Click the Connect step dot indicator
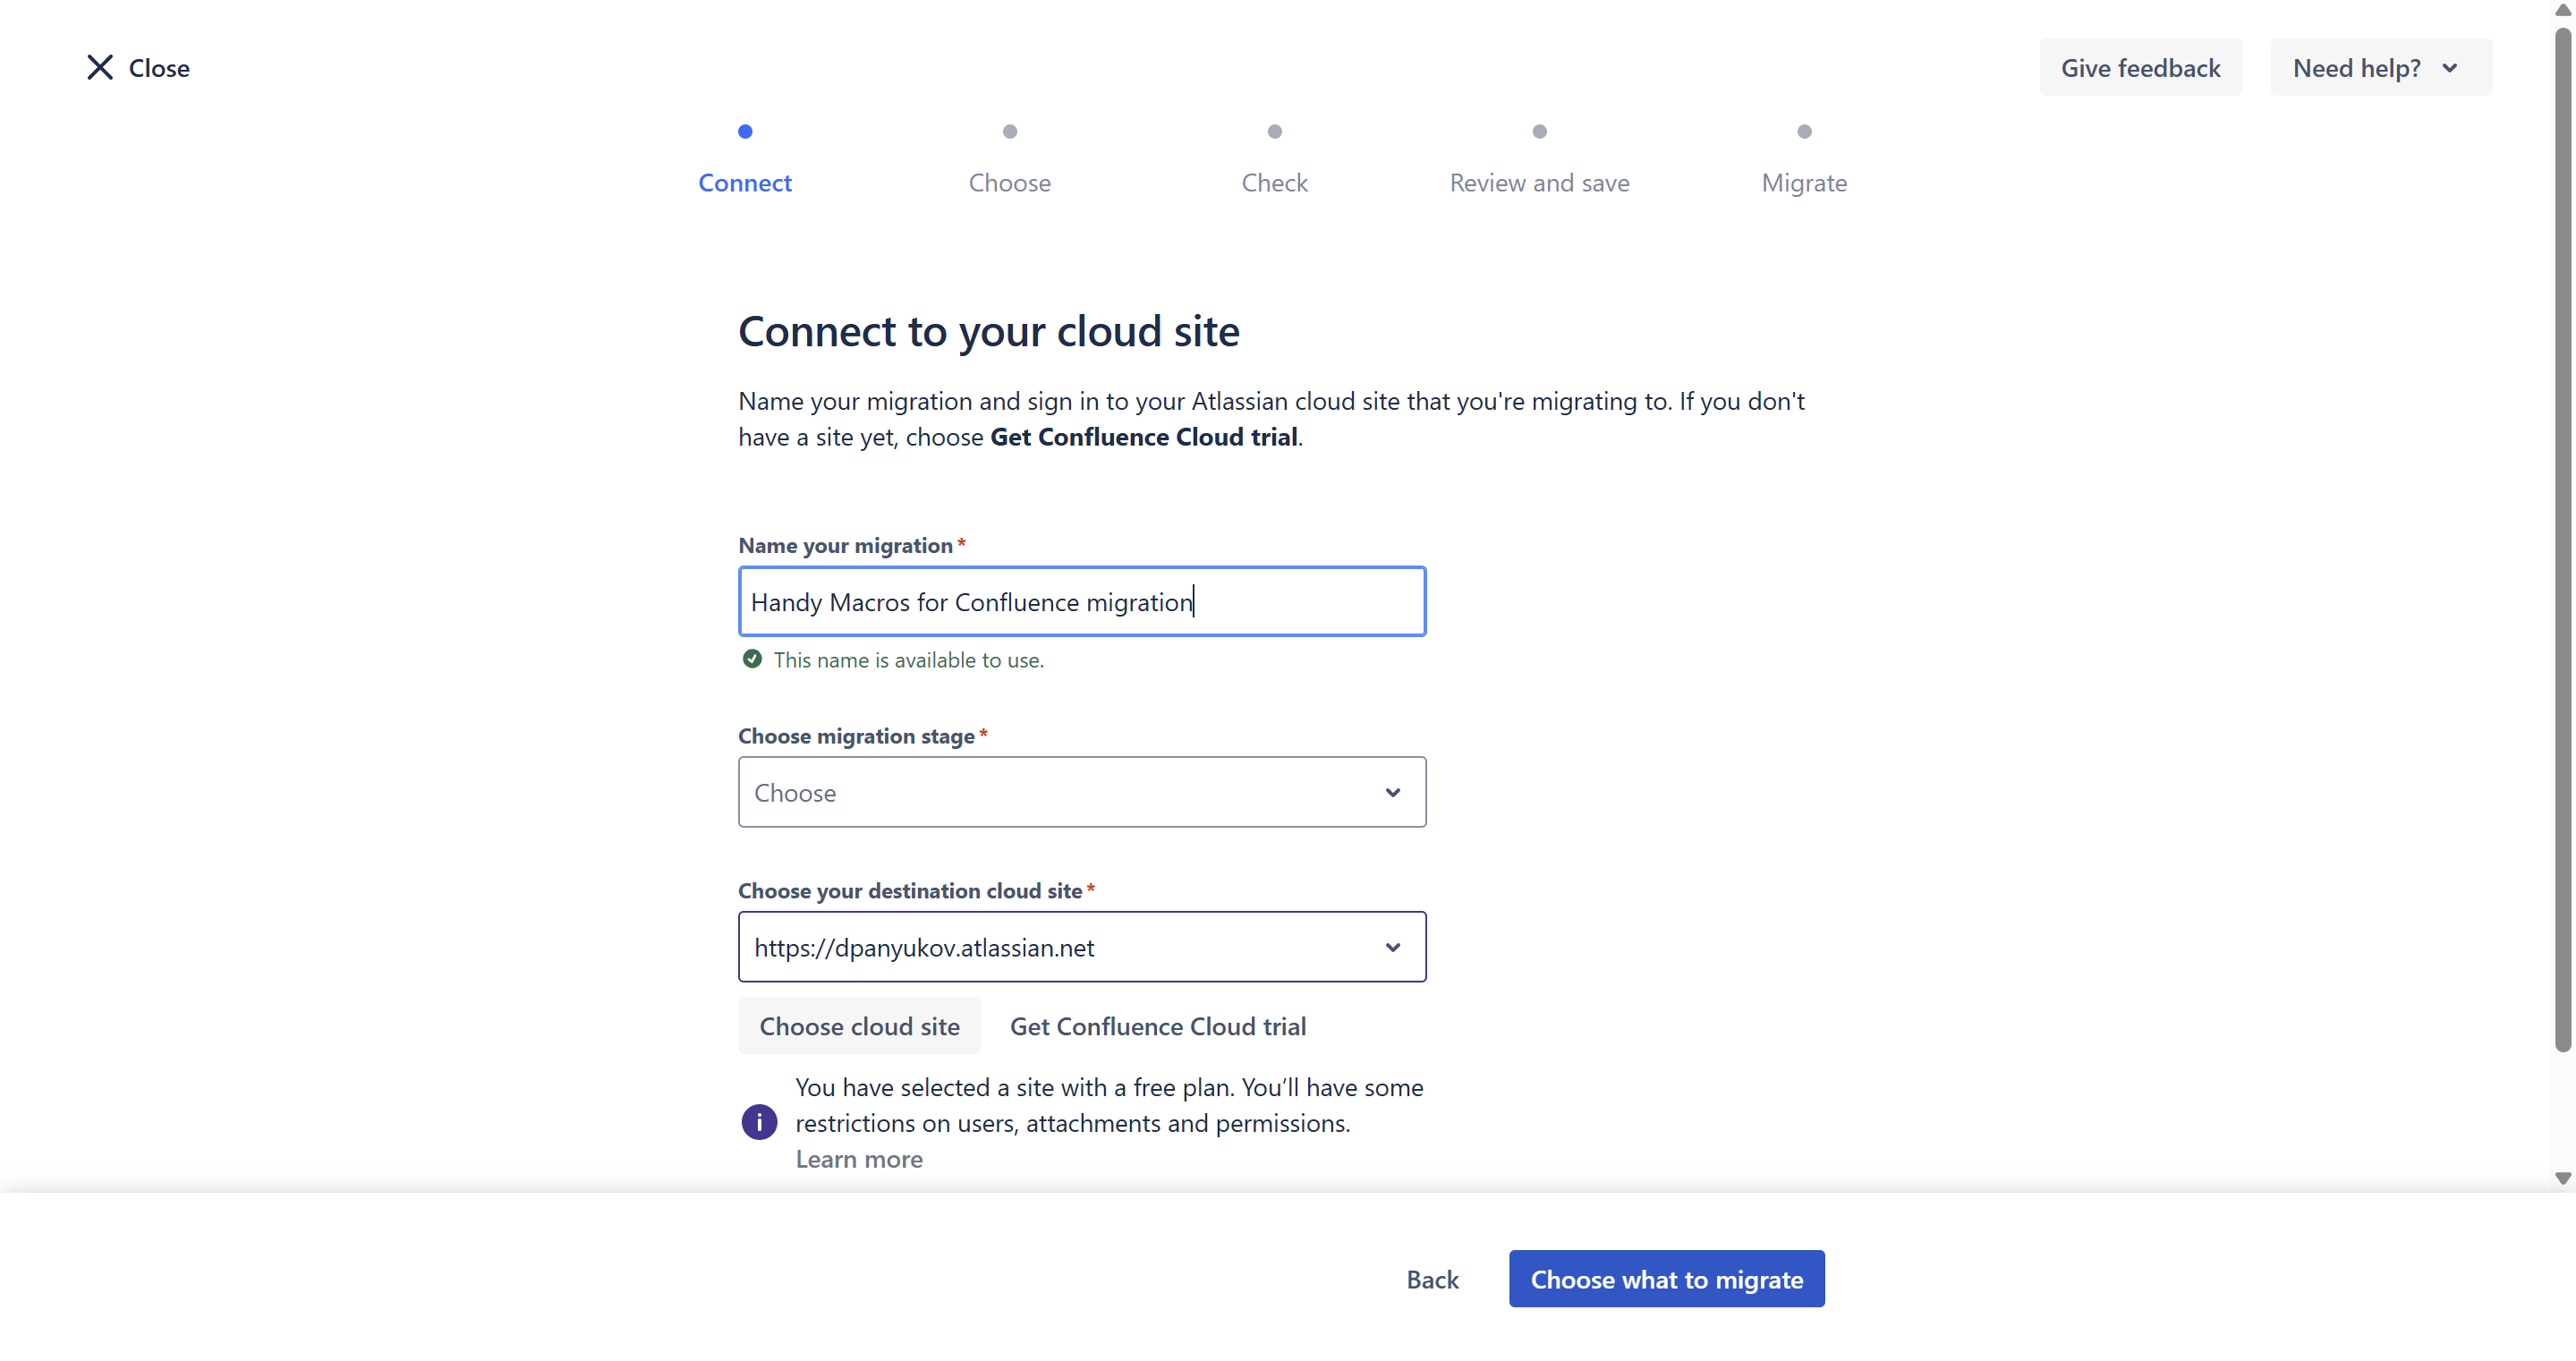Screen dimensions: 2576x1361 click(745, 131)
